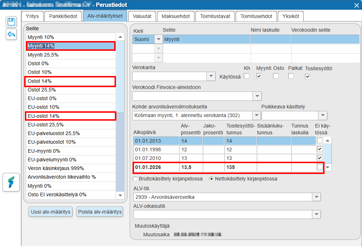This screenshot has height=246, width=362.
Task: Check Ei käytössä for row 01.01.2026
Action: coord(319,167)
